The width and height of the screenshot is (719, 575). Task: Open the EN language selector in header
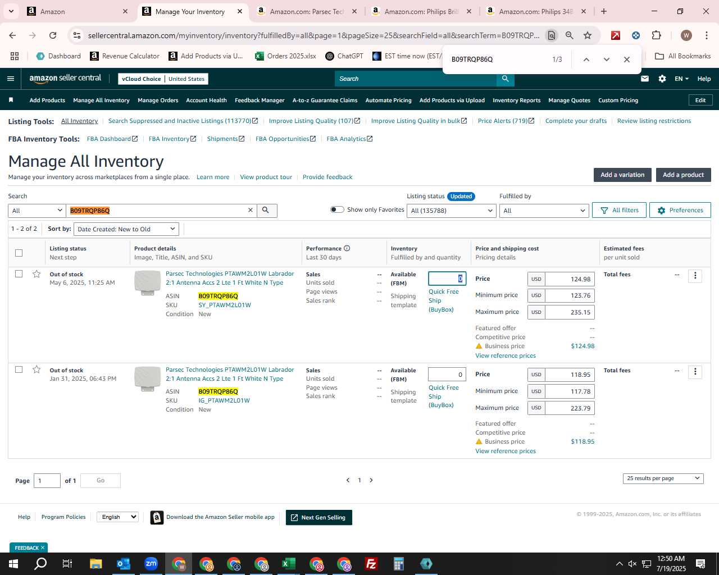pyautogui.click(x=681, y=79)
